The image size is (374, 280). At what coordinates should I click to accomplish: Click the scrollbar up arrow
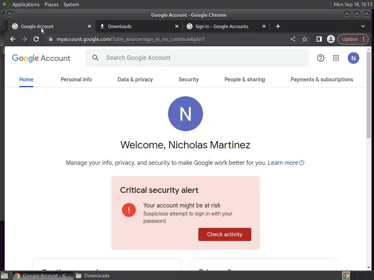pyautogui.click(x=369, y=49)
